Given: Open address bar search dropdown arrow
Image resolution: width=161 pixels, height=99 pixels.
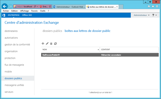Looking at the screenshot, I should pos(38,7).
